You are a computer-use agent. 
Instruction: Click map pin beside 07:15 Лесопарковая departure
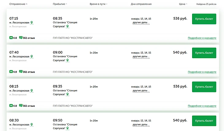coord(32,22)
